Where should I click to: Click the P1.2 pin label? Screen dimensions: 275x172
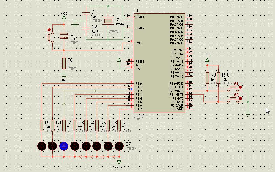pos(139,91)
